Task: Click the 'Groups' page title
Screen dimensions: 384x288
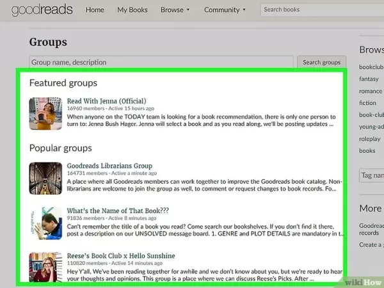Action: pyautogui.click(x=48, y=42)
